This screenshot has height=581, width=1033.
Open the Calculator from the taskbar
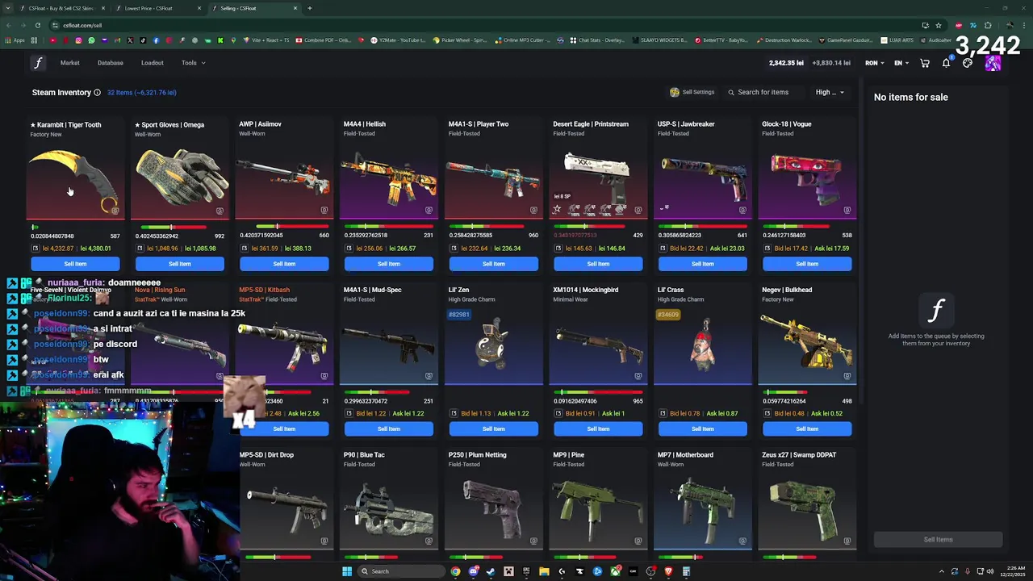686,571
